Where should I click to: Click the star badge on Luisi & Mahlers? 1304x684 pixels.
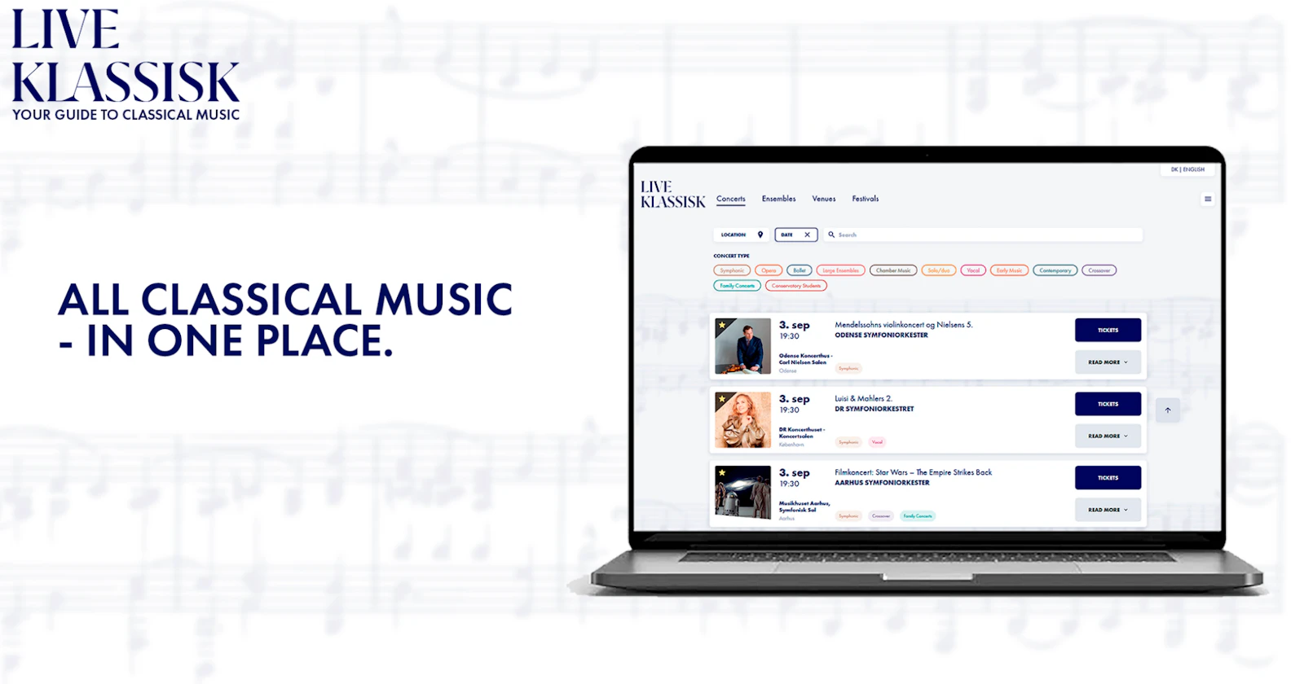tap(723, 398)
